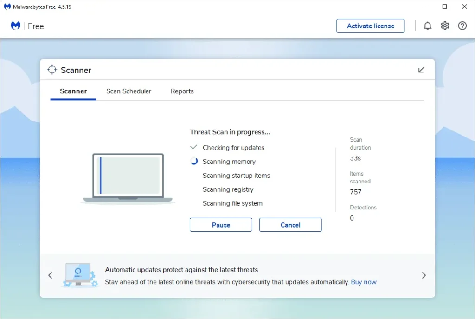Screen dimensions: 475x319
Task: Click the Scanning memory spinner
Action: (194, 161)
